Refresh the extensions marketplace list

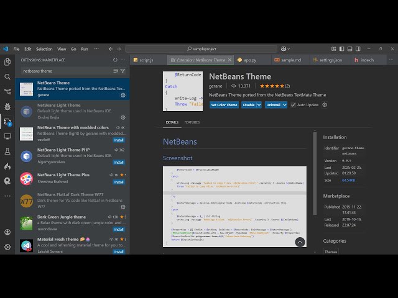point(115,60)
